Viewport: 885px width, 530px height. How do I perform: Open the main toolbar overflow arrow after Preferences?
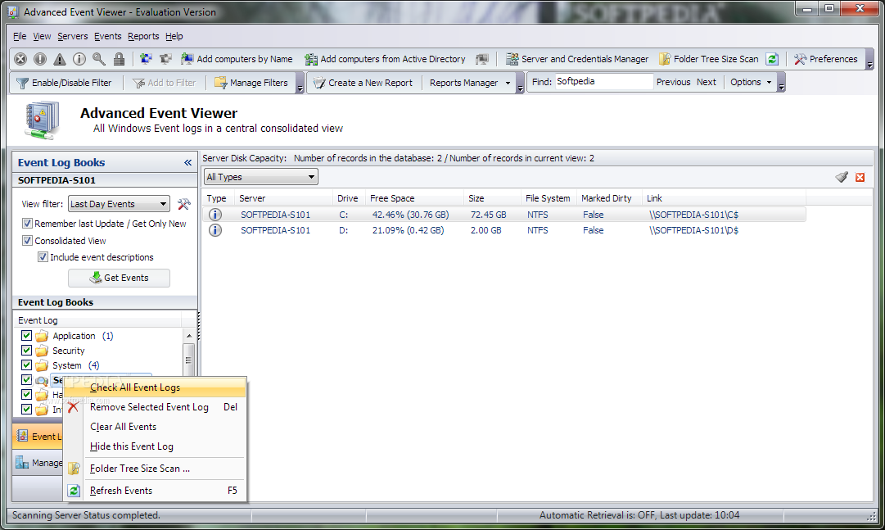869,59
